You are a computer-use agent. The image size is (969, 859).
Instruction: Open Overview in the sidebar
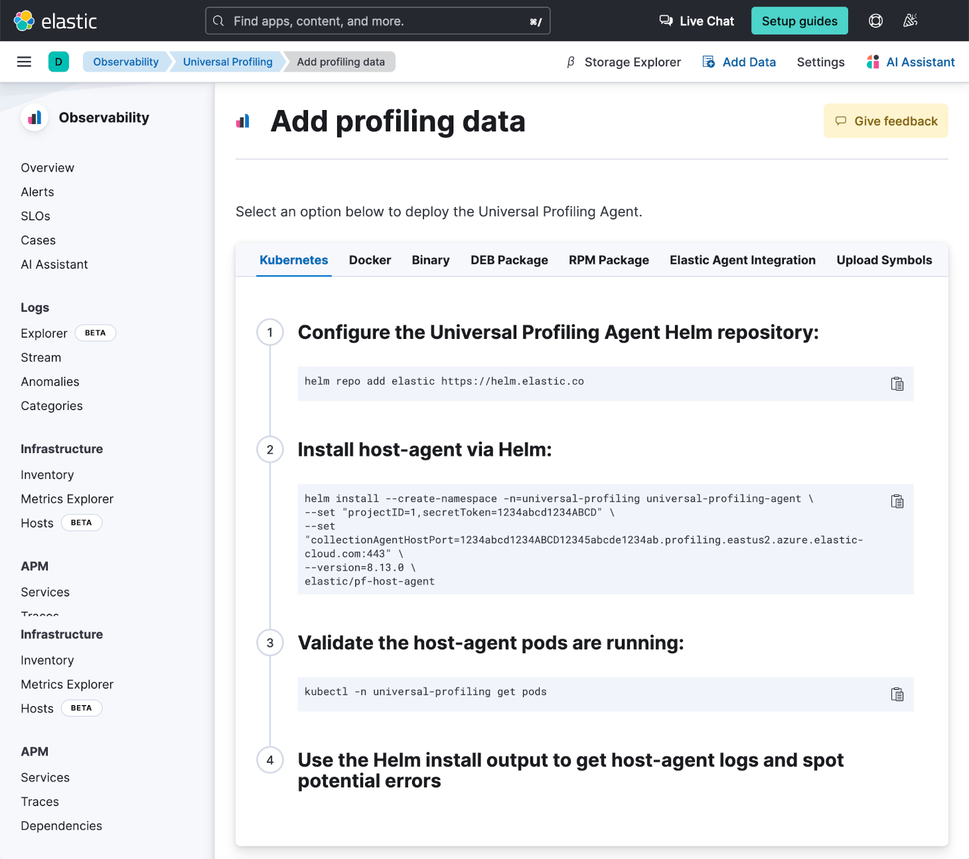[x=47, y=168]
